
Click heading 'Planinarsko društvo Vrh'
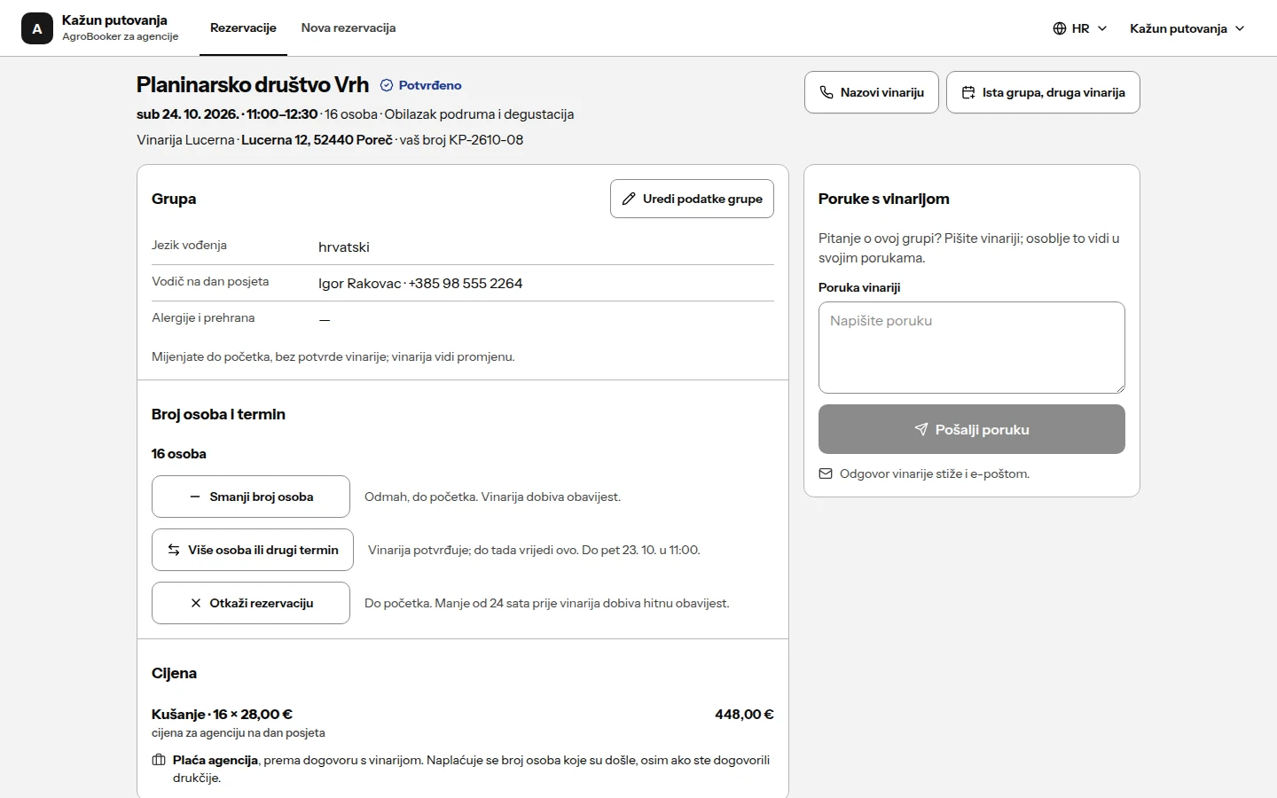253,85
